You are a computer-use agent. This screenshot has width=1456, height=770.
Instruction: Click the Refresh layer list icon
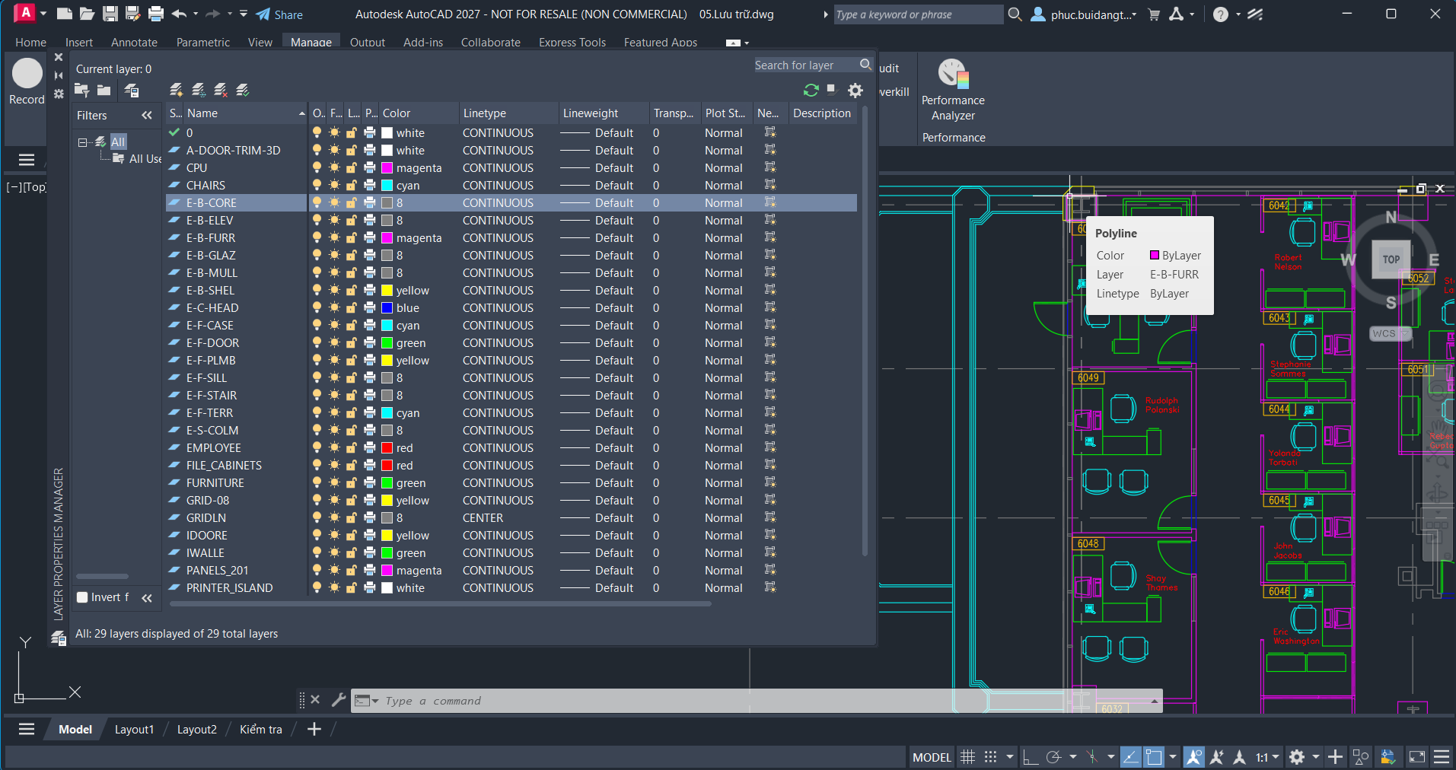(x=811, y=91)
